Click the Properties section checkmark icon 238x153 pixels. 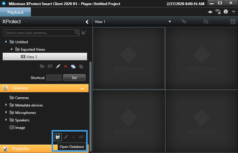5,149
